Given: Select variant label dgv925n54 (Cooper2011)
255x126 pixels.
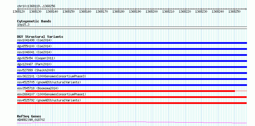Looking at the screenshot, I should click(36, 58).
